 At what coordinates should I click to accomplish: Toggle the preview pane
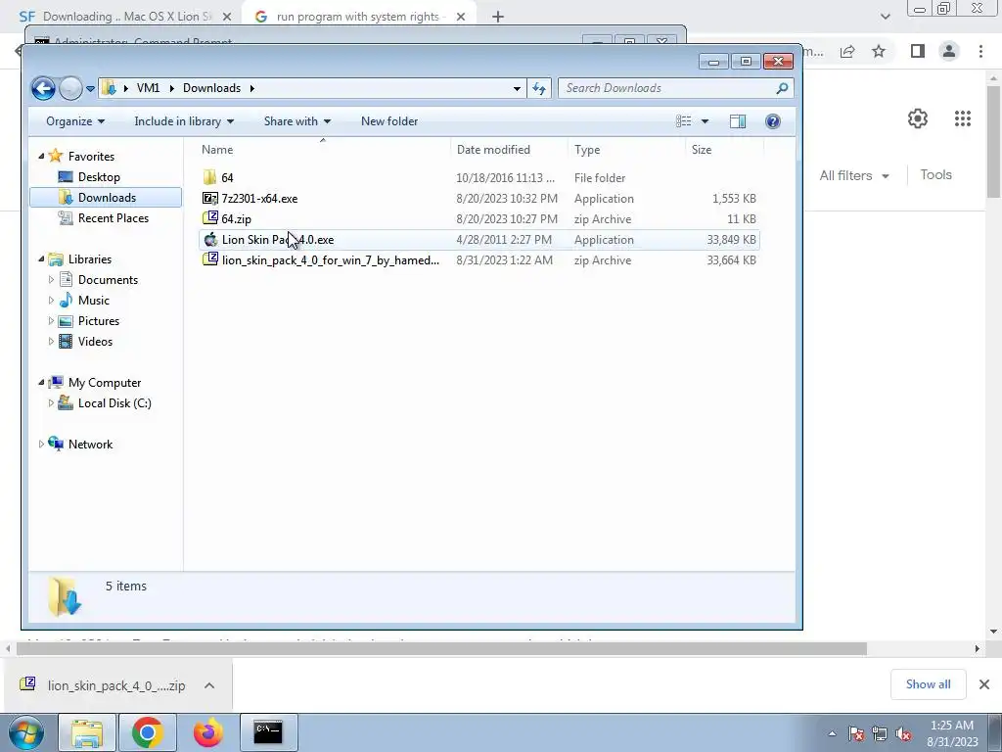pyautogui.click(x=738, y=121)
